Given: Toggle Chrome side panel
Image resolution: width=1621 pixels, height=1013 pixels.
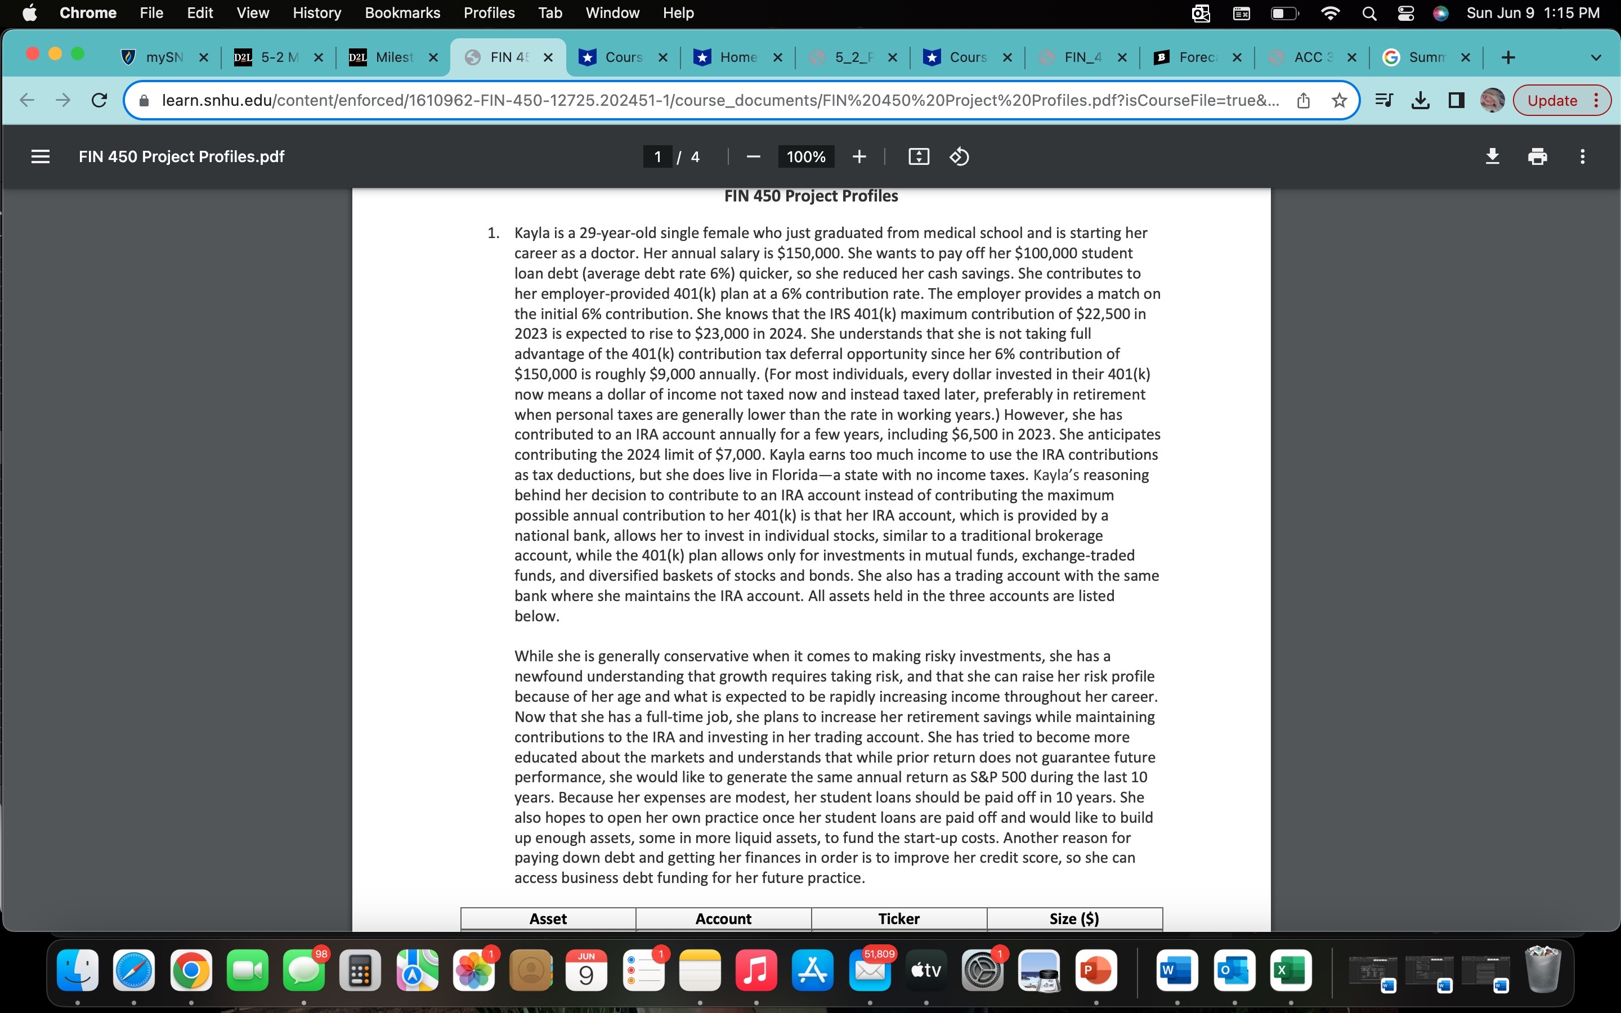Looking at the screenshot, I should pyautogui.click(x=1456, y=101).
